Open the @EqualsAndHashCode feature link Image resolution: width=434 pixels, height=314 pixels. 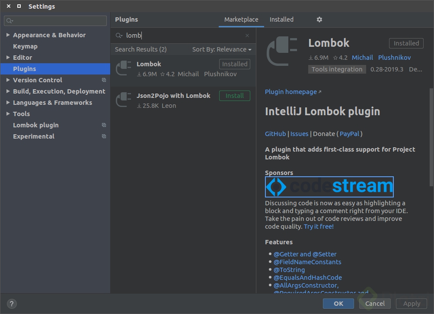307,277
